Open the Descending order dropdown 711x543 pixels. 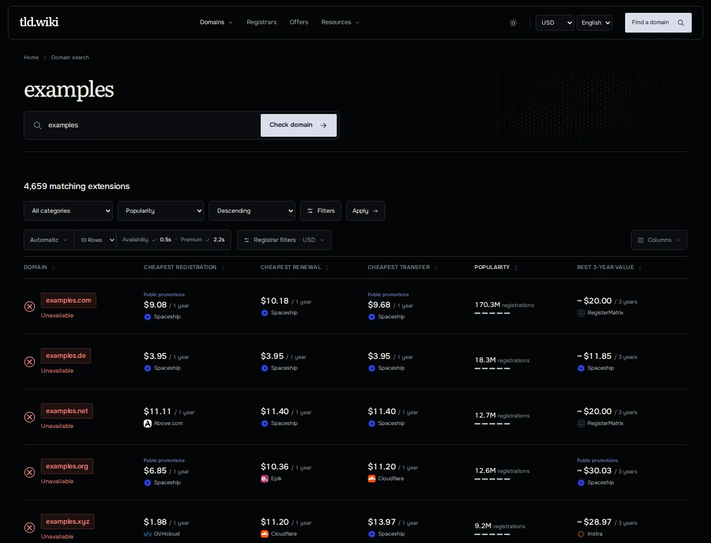pos(252,211)
